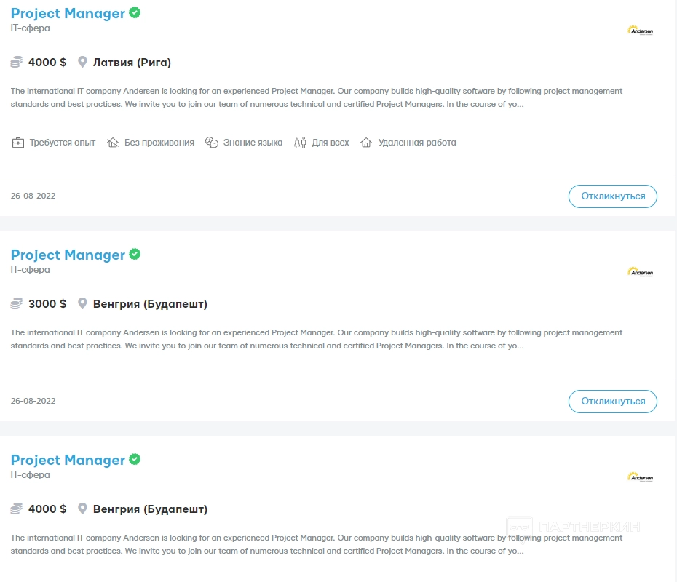The image size is (677, 582).
Task: Open the first Project Manager title link
Action: 68,14
